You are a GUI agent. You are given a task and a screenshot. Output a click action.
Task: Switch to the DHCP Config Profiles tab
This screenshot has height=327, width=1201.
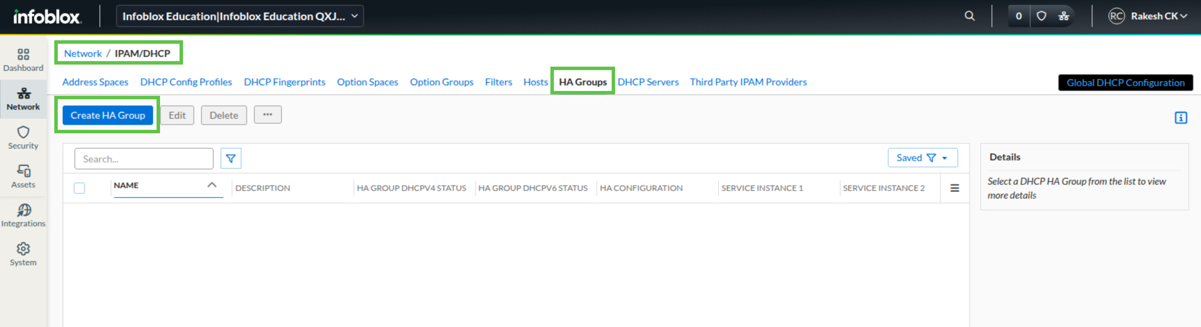pyautogui.click(x=186, y=82)
